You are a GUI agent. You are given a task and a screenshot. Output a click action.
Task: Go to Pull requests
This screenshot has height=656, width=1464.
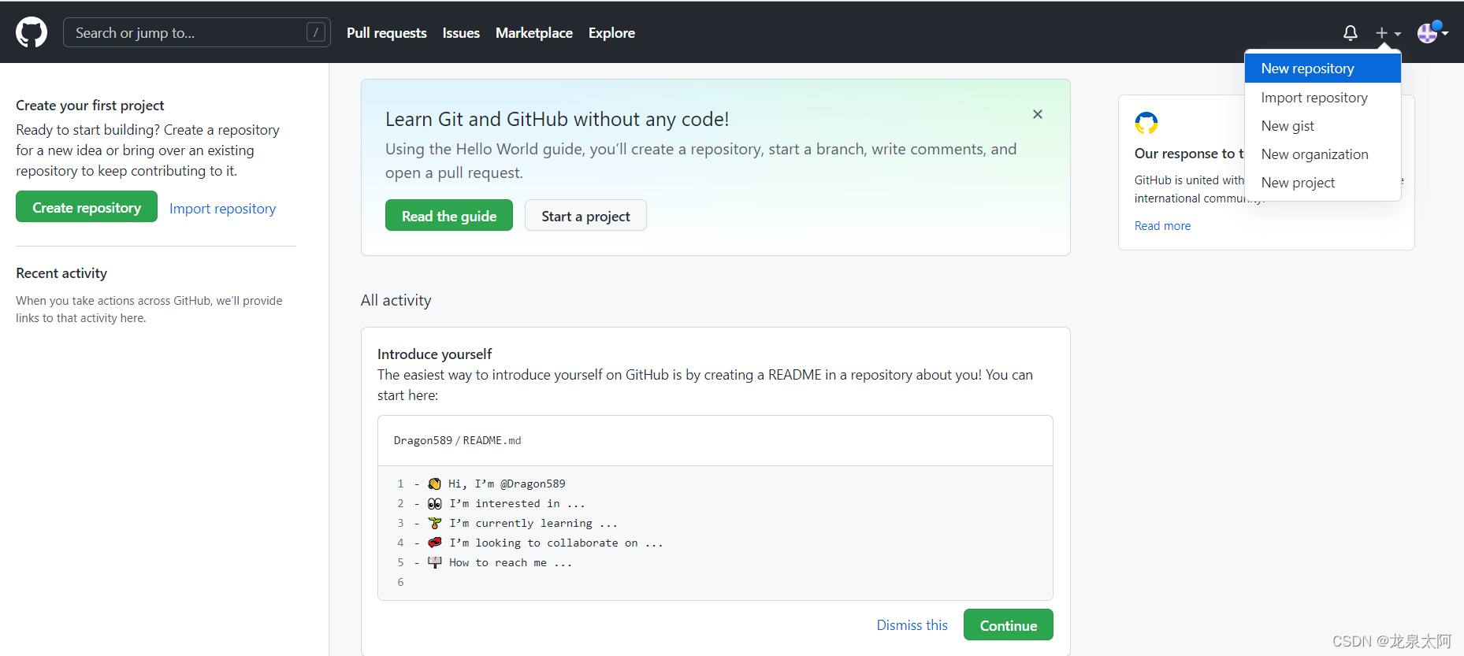[387, 33]
